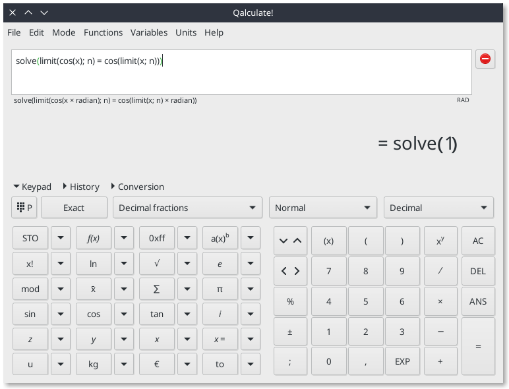Open dropdown arrow next to tan
The image size is (509, 389).
click(187, 314)
